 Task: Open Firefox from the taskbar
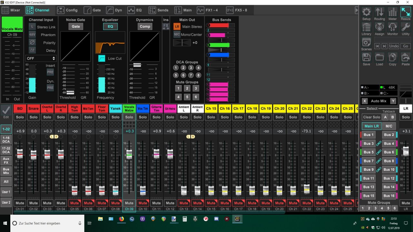[x=121, y=219]
